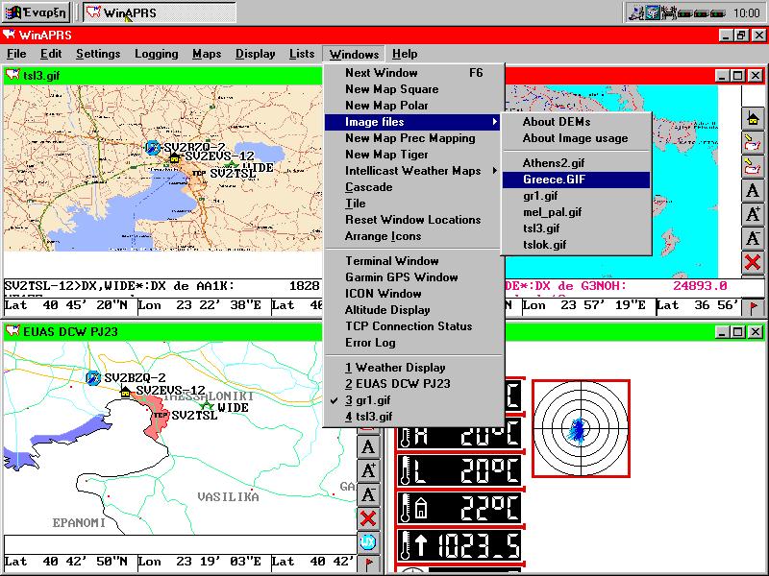The height and width of the screenshot is (576, 769).
Task: Switch to 2 EUAS DCW PJ23 window
Action: 412,383
